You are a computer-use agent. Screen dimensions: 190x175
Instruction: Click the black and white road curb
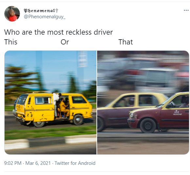pyautogui.click(x=51, y=142)
